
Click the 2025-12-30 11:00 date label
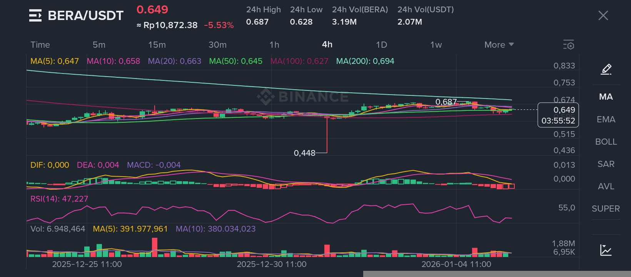272,264
